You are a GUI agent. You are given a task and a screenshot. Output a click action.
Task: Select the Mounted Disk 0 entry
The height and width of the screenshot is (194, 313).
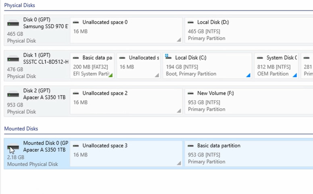37,154
